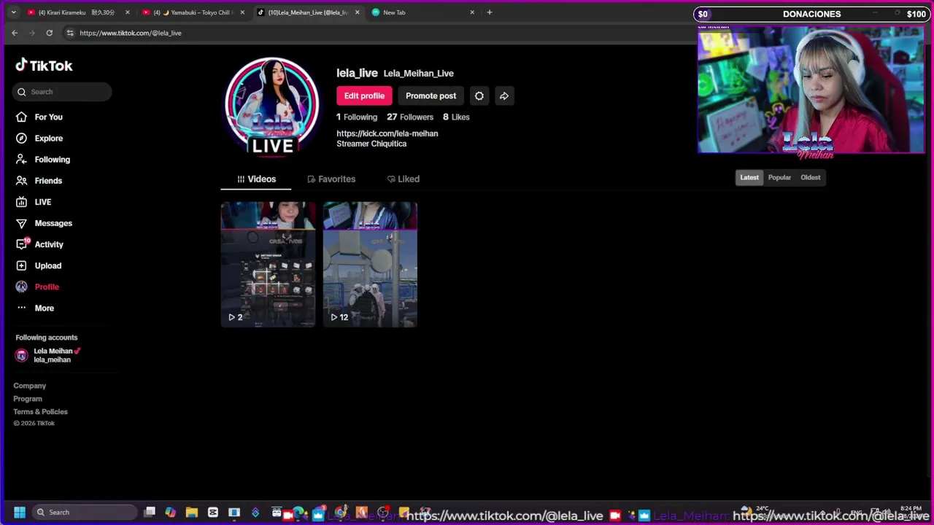Click the site info icon in address bar
Image resolution: width=934 pixels, height=525 pixels.
(x=70, y=33)
